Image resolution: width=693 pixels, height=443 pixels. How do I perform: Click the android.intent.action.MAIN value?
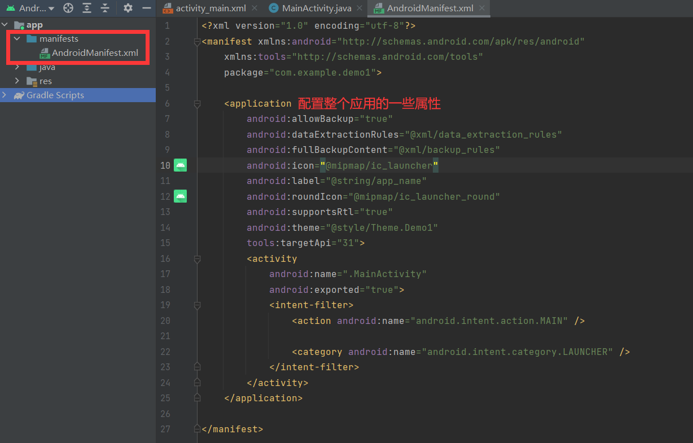489,321
